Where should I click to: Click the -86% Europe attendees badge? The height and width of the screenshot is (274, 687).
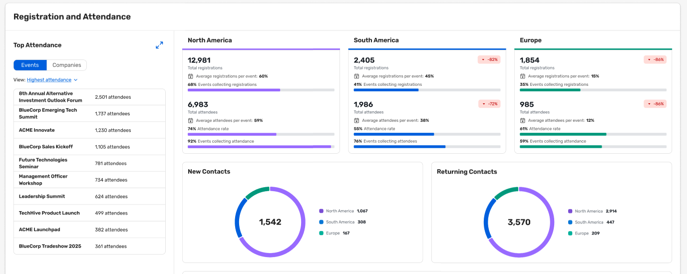click(655, 104)
